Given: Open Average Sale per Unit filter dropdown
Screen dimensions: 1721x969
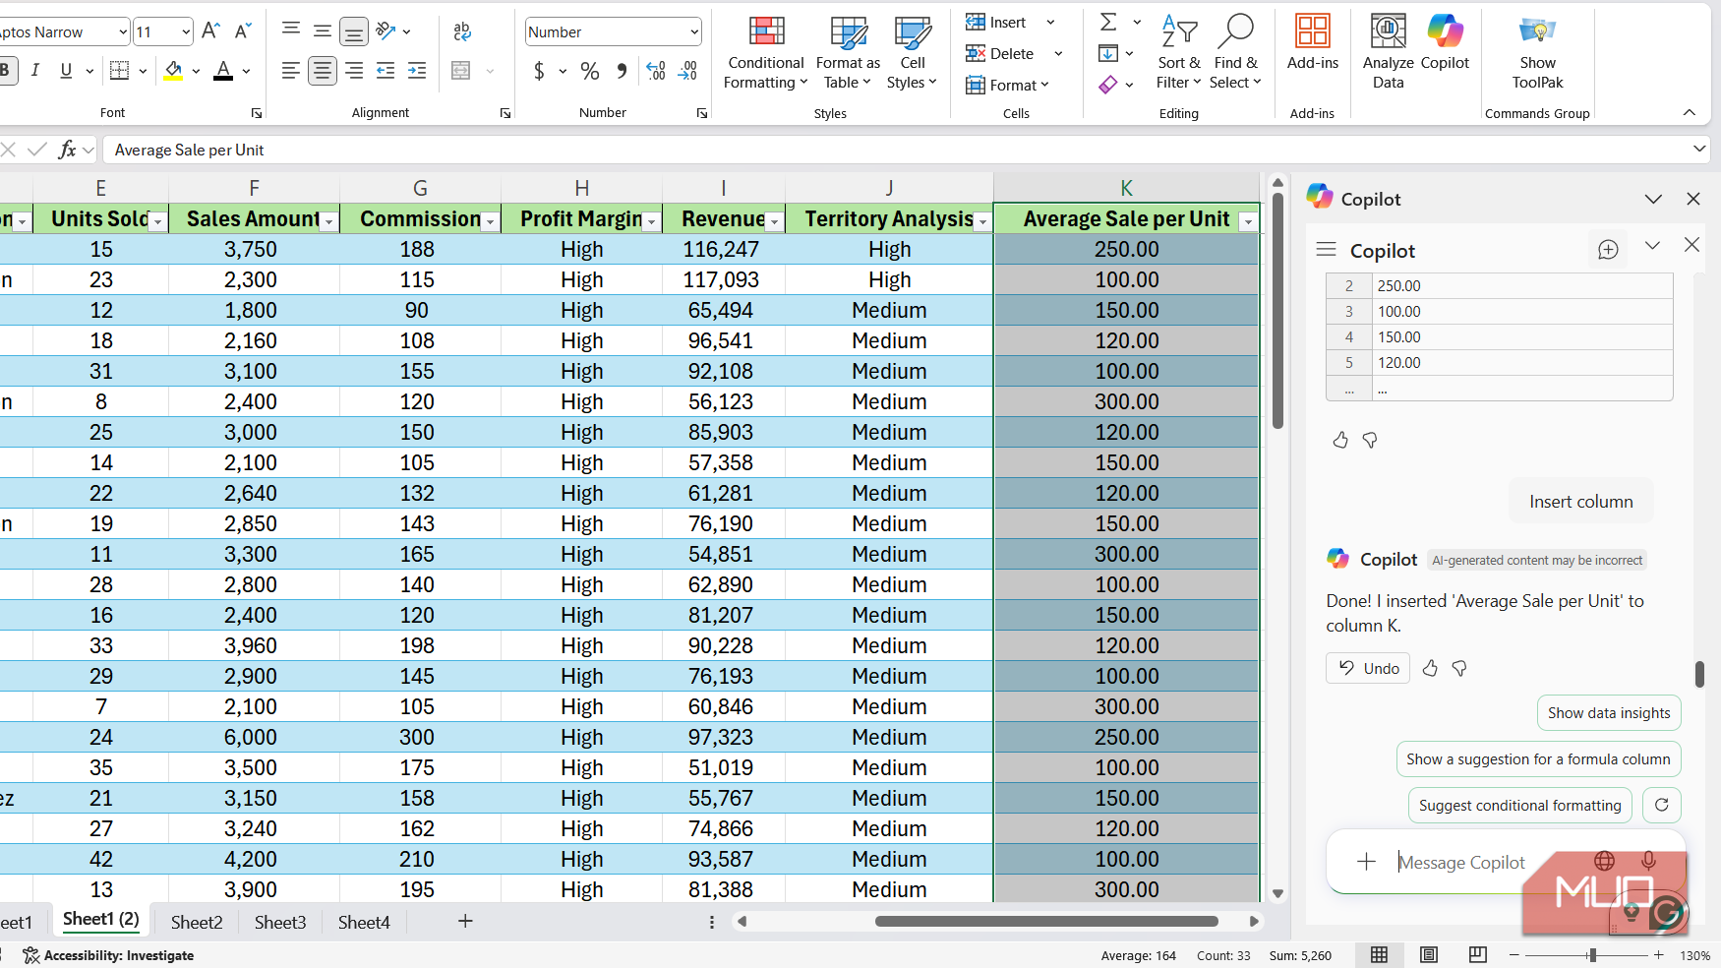Looking at the screenshot, I should point(1248,221).
